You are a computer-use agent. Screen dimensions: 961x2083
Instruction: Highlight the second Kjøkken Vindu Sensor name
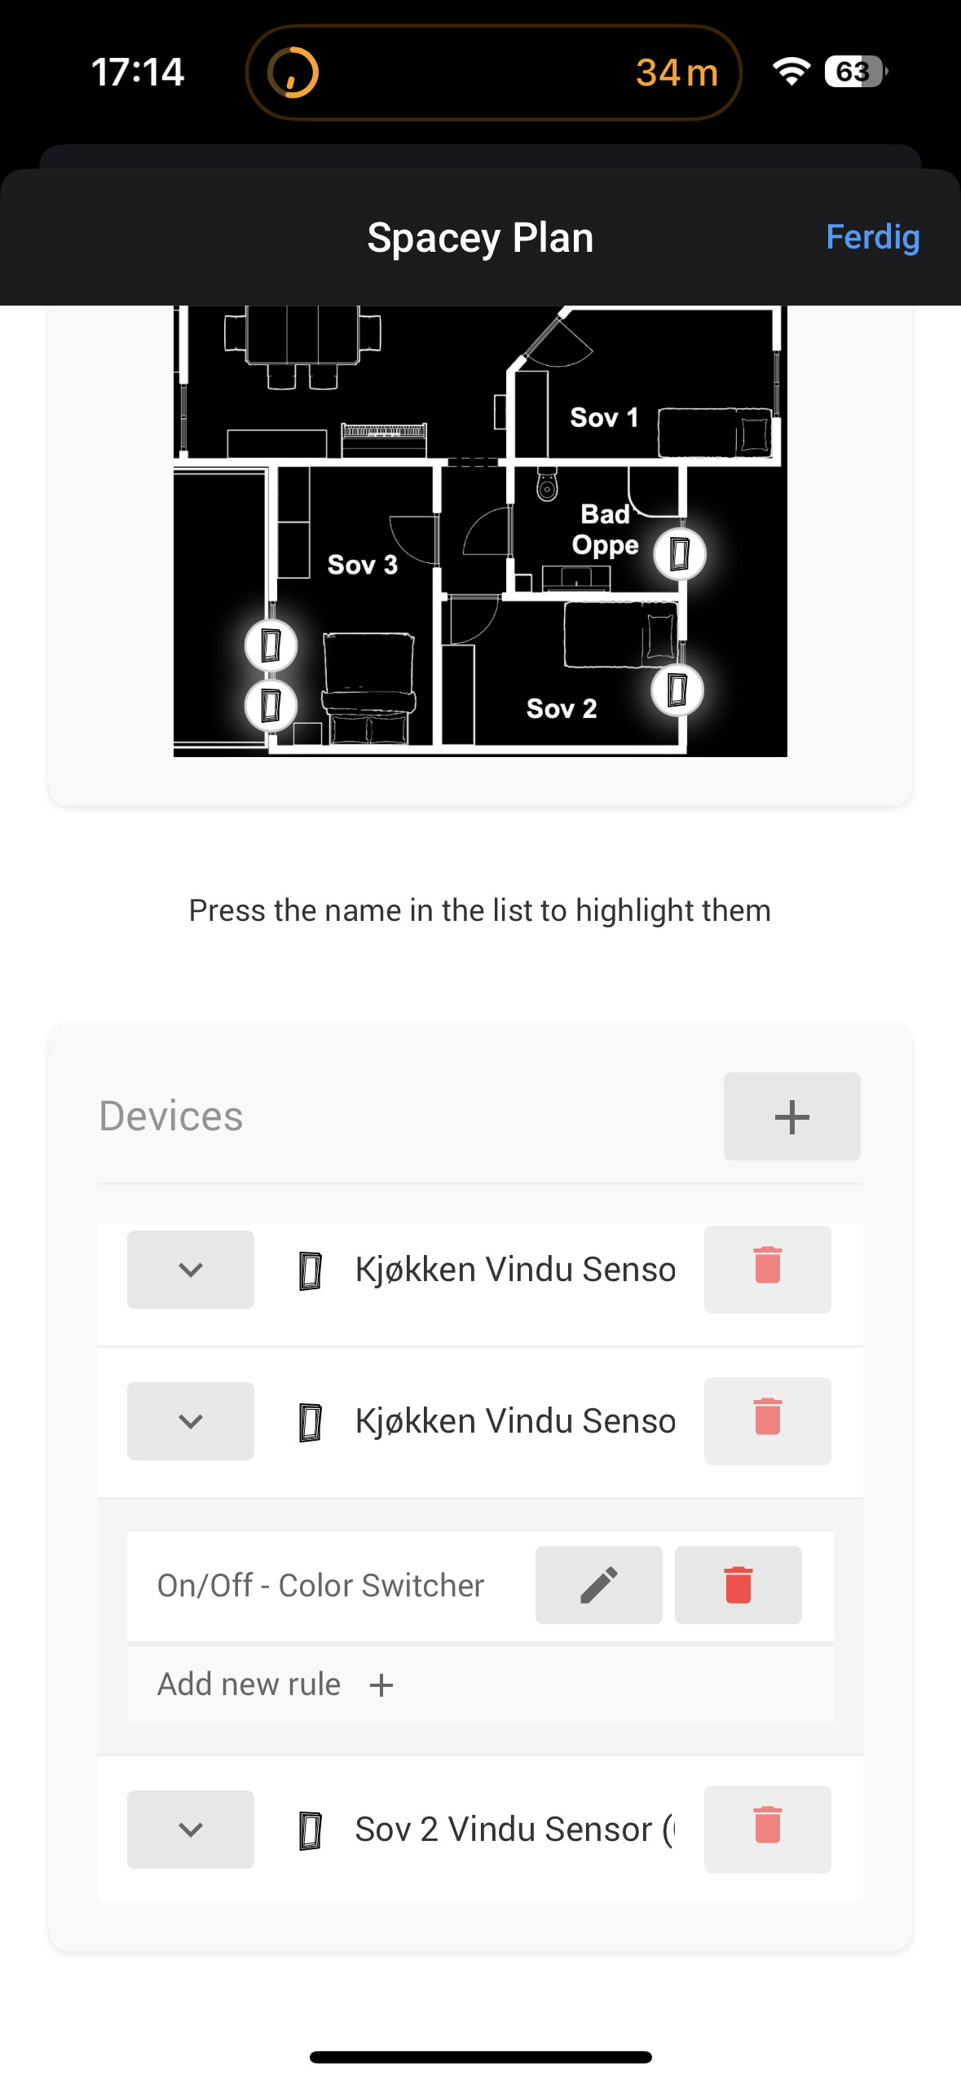(x=515, y=1420)
